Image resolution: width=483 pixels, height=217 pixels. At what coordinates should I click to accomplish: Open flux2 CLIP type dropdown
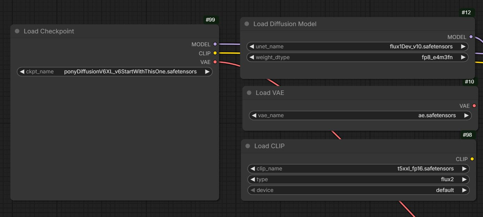click(358, 179)
